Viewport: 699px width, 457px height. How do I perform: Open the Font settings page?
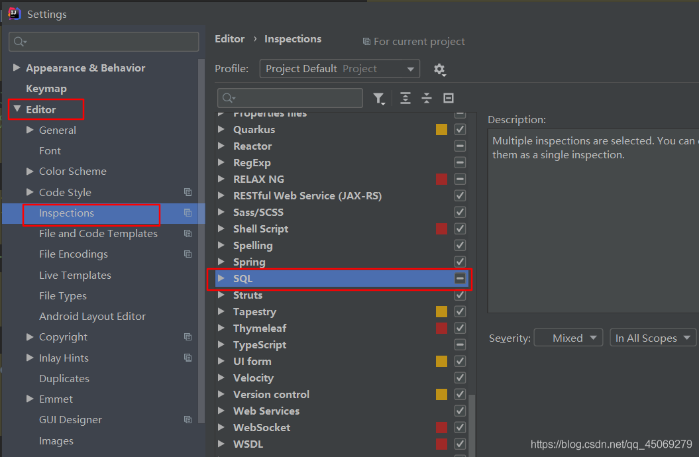click(50, 150)
